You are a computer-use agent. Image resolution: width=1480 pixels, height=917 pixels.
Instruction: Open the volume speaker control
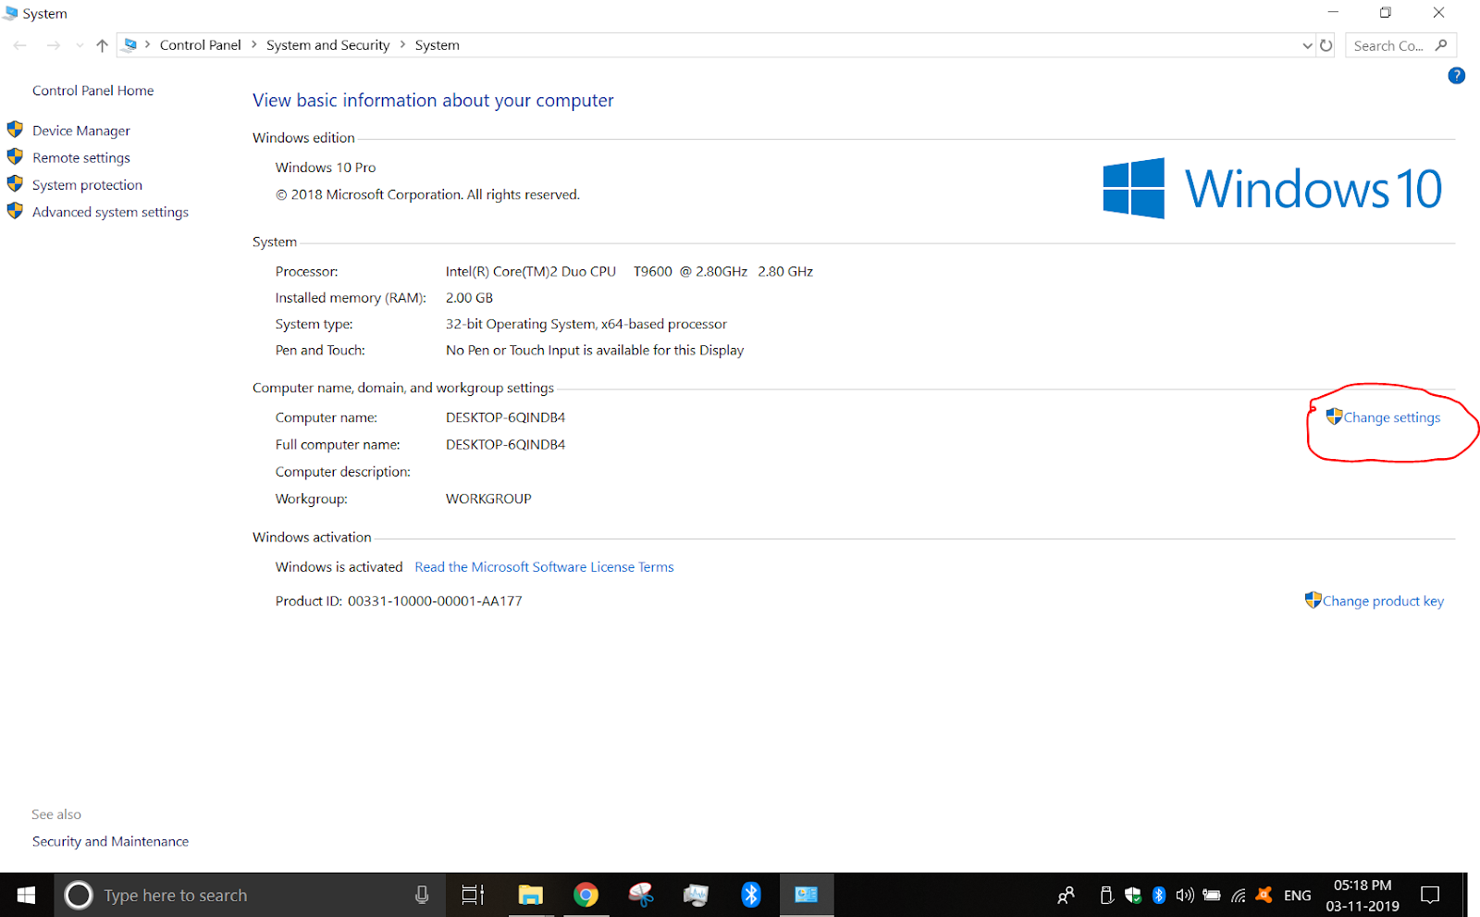1185,895
